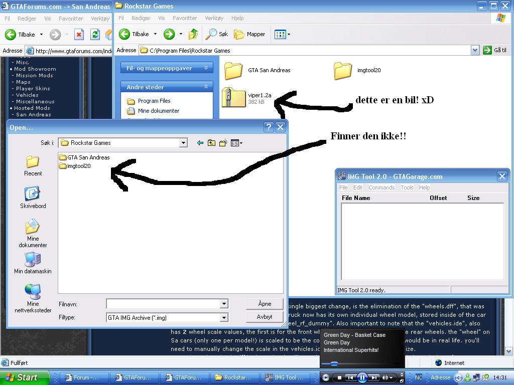Click the Gå til button

[x=495, y=51]
